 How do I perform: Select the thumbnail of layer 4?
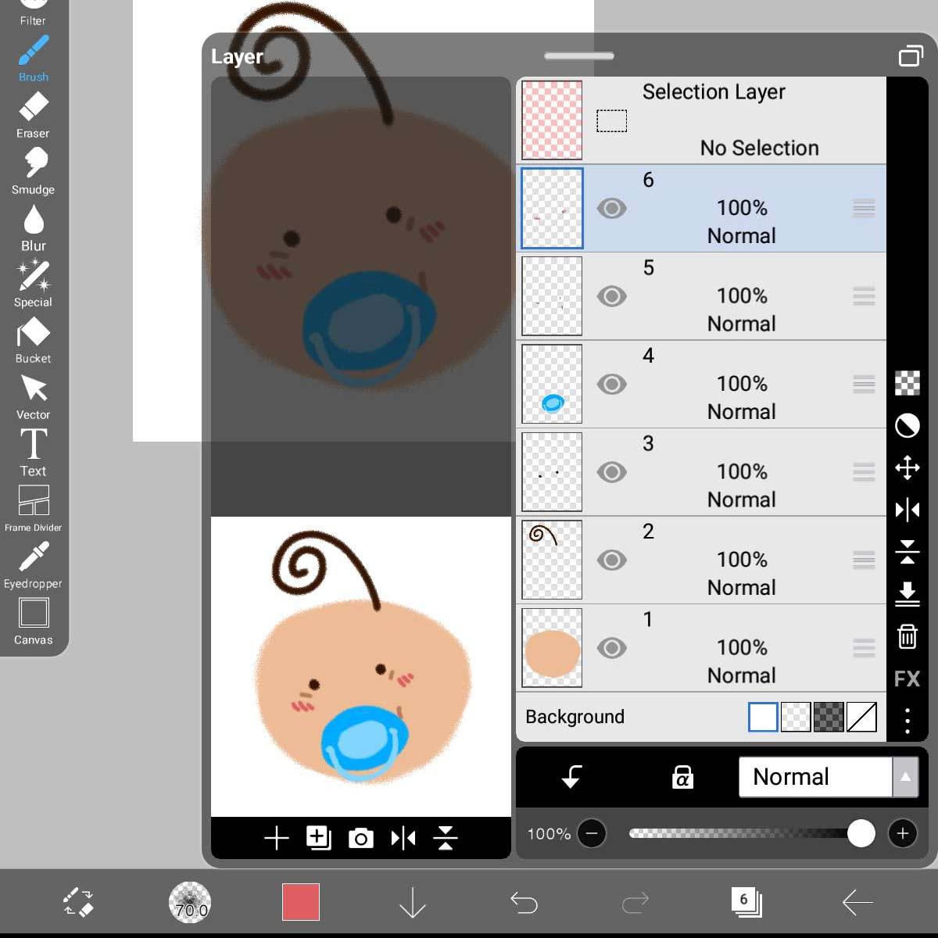[x=552, y=384]
